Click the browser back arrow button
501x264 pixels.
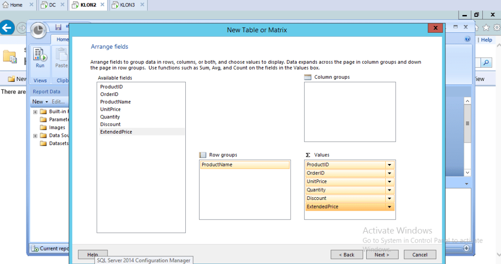pos(7,28)
